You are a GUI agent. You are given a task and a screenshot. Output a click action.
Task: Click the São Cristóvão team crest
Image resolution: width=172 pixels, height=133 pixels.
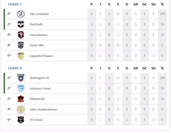(21, 14)
